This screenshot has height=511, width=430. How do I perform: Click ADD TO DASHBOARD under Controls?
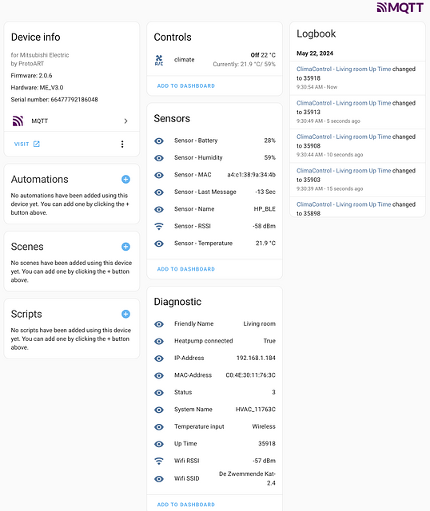(186, 86)
